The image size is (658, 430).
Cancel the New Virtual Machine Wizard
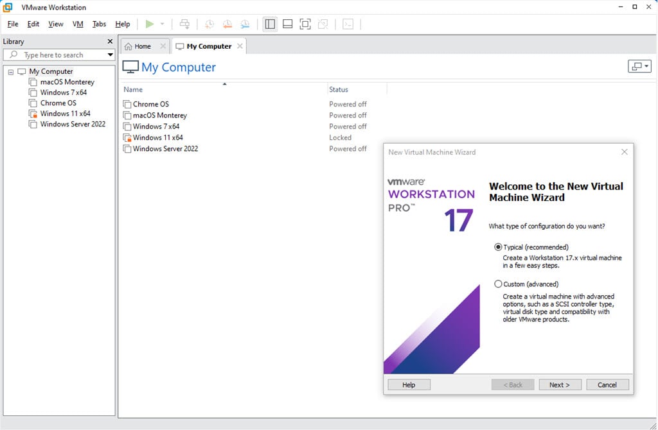coord(607,384)
